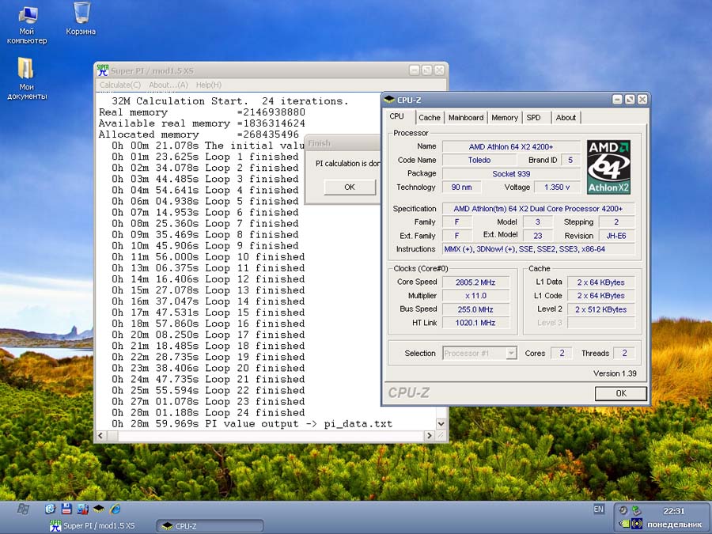This screenshot has width=712, height=534.
Task: Click the 'PI value output -> pi_data.txt' line
Action: click(x=252, y=424)
